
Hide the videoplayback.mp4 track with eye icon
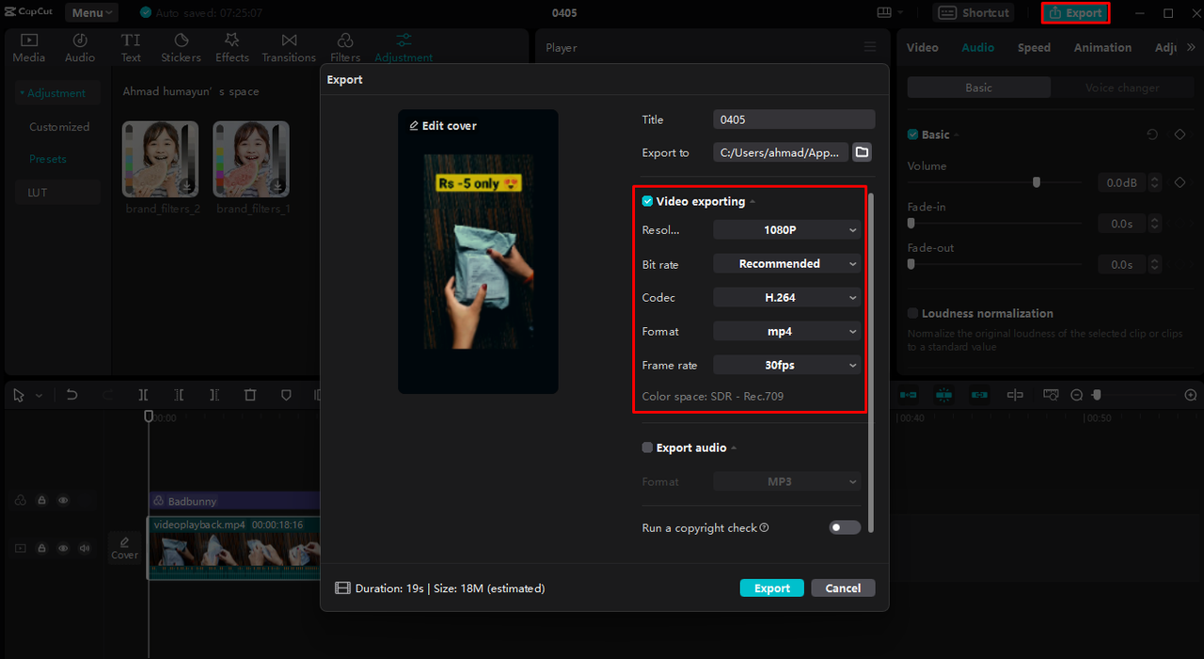click(x=63, y=548)
